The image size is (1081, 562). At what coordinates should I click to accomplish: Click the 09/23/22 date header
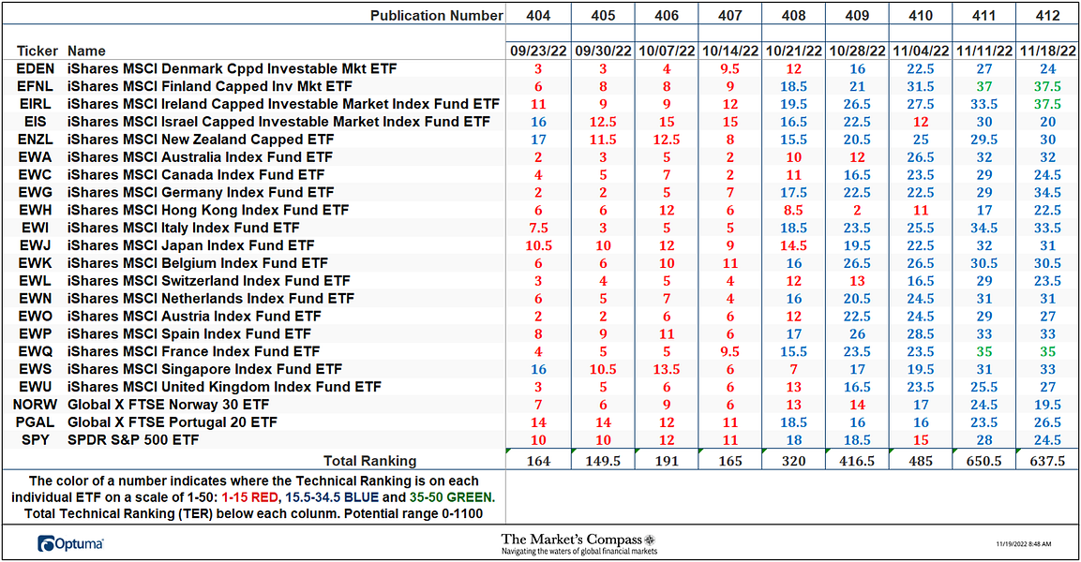(538, 51)
